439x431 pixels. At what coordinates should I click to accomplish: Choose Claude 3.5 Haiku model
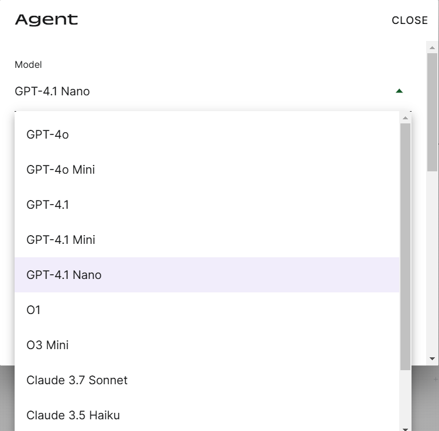tap(207, 415)
